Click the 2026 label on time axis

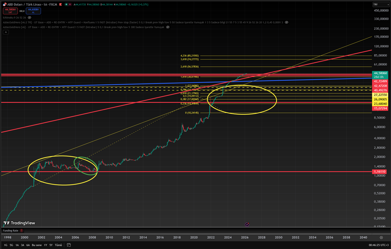(245, 238)
